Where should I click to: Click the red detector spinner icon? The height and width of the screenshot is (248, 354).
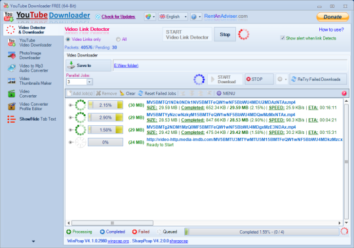244,34
